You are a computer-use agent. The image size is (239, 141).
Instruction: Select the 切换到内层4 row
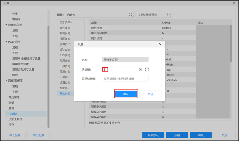pyautogui.click(x=142, y=112)
